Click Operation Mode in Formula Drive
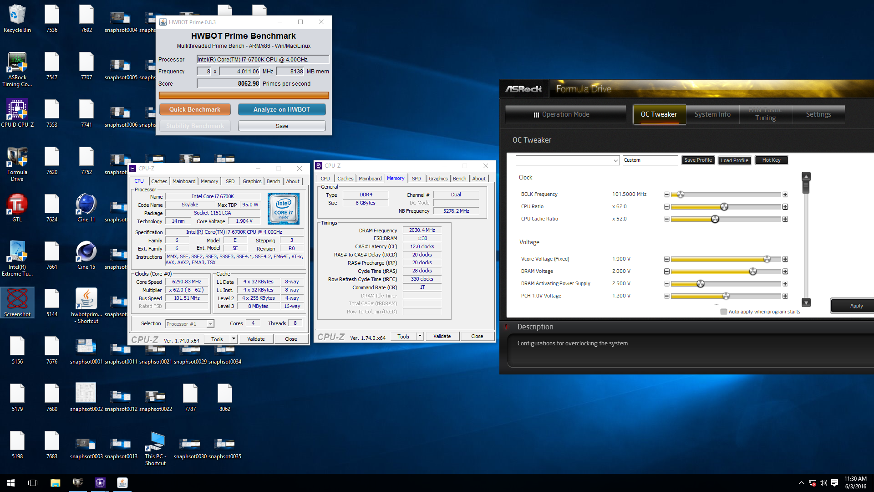This screenshot has height=492, width=874. pos(565,114)
